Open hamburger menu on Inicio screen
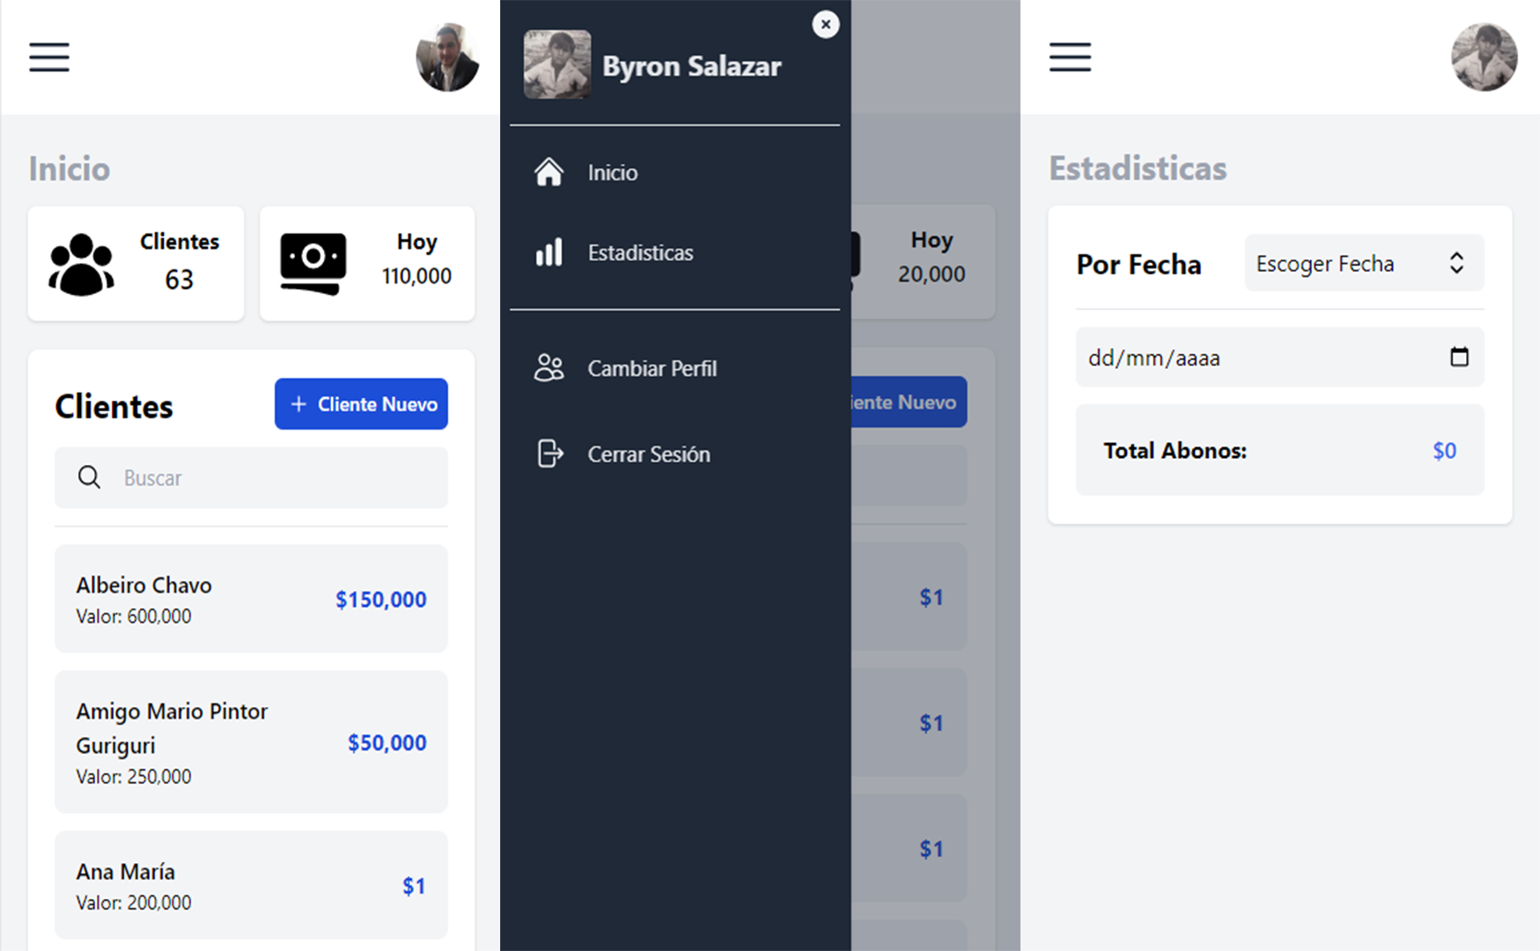 pyautogui.click(x=49, y=57)
